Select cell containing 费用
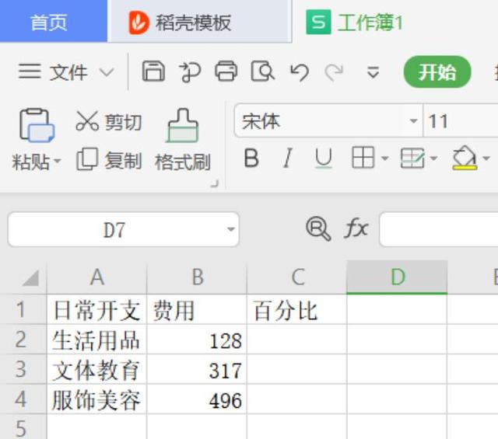 click(197, 310)
